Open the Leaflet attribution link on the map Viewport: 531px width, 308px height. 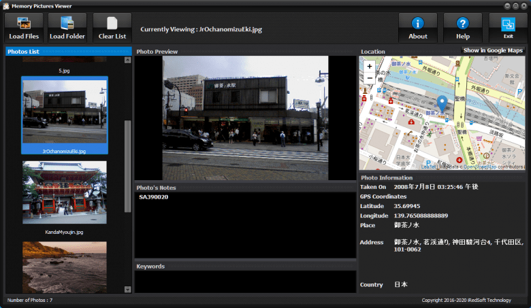429,167
